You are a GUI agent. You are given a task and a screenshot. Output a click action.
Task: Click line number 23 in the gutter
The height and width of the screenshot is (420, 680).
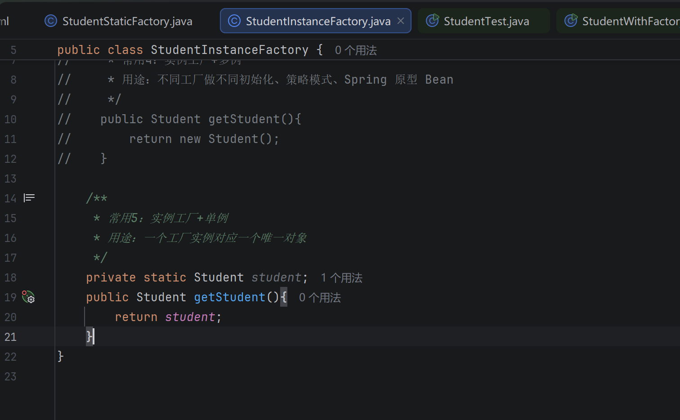[x=10, y=376]
